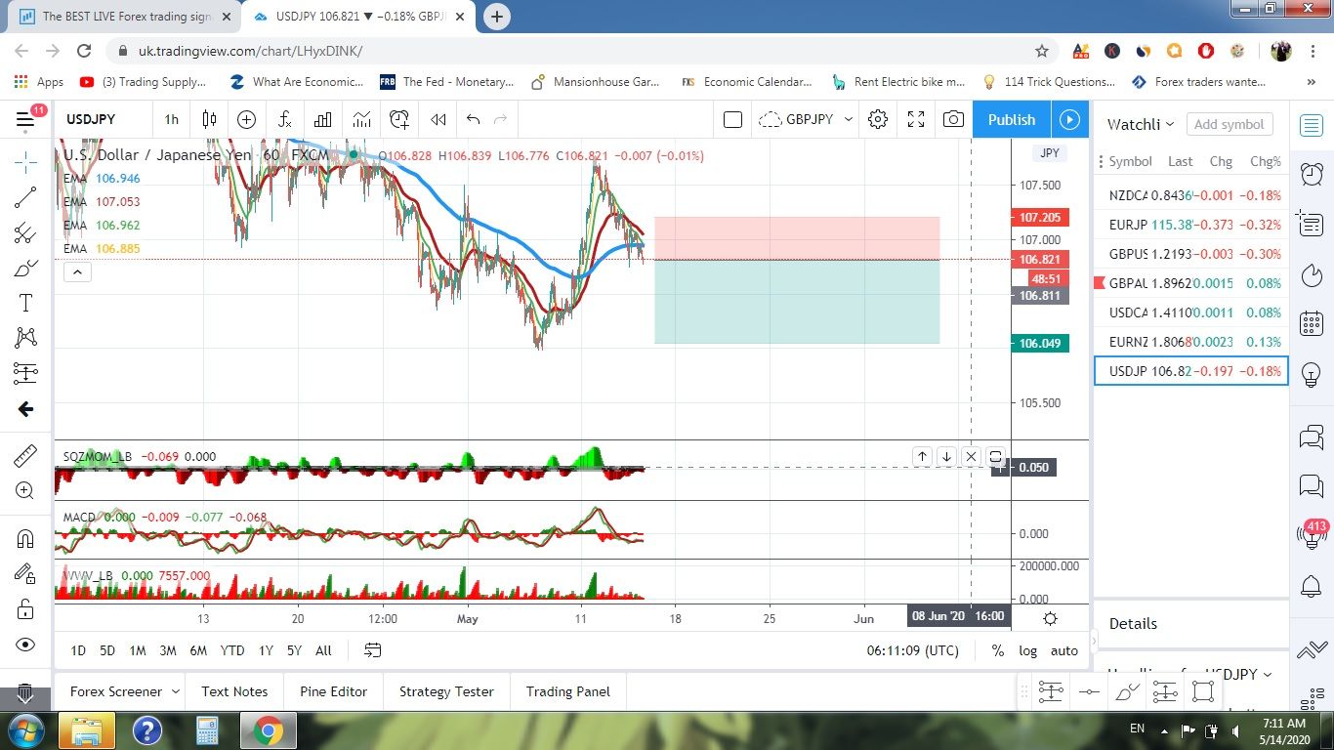Set chart range to YTD
1334x750 pixels.
pyautogui.click(x=232, y=650)
